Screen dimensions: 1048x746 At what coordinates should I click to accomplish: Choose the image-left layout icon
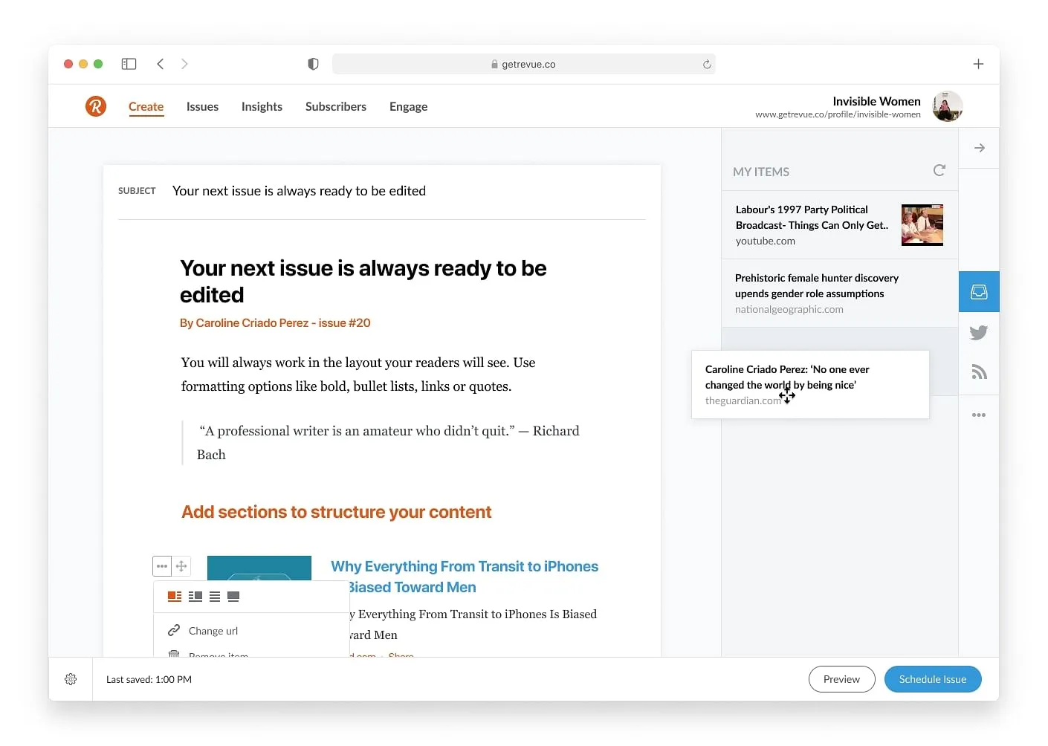click(175, 596)
